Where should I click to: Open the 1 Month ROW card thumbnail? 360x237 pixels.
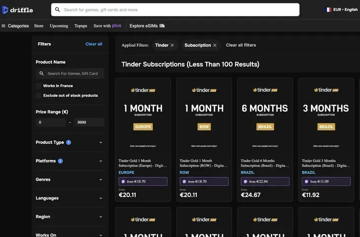204,117
